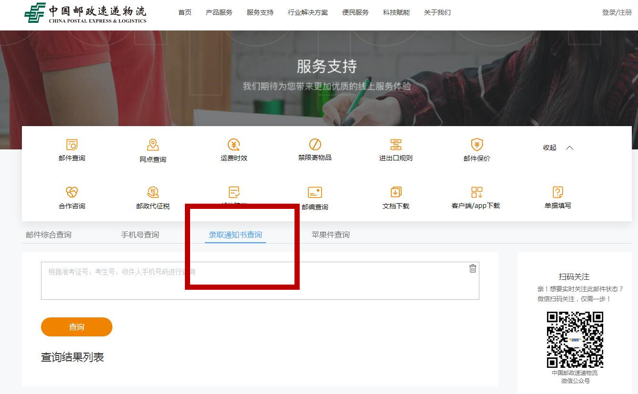Select the 文档下载 document download icon
The width and height of the screenshot is (638, 394).
(x=395, y=197)
